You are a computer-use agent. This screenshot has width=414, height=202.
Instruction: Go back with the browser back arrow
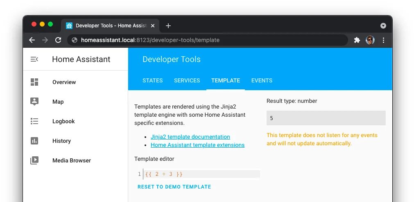(32, 40)
